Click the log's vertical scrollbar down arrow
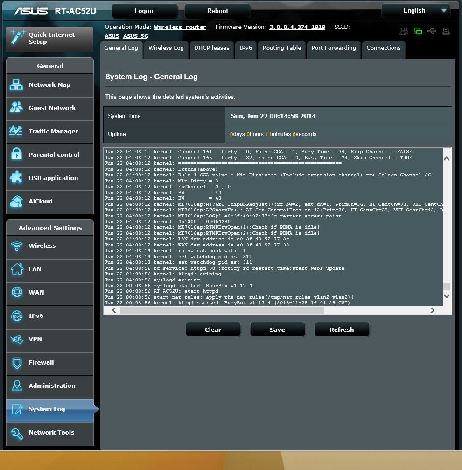The width and height of the screenshot is (462, 470). (x=447, y=296)
